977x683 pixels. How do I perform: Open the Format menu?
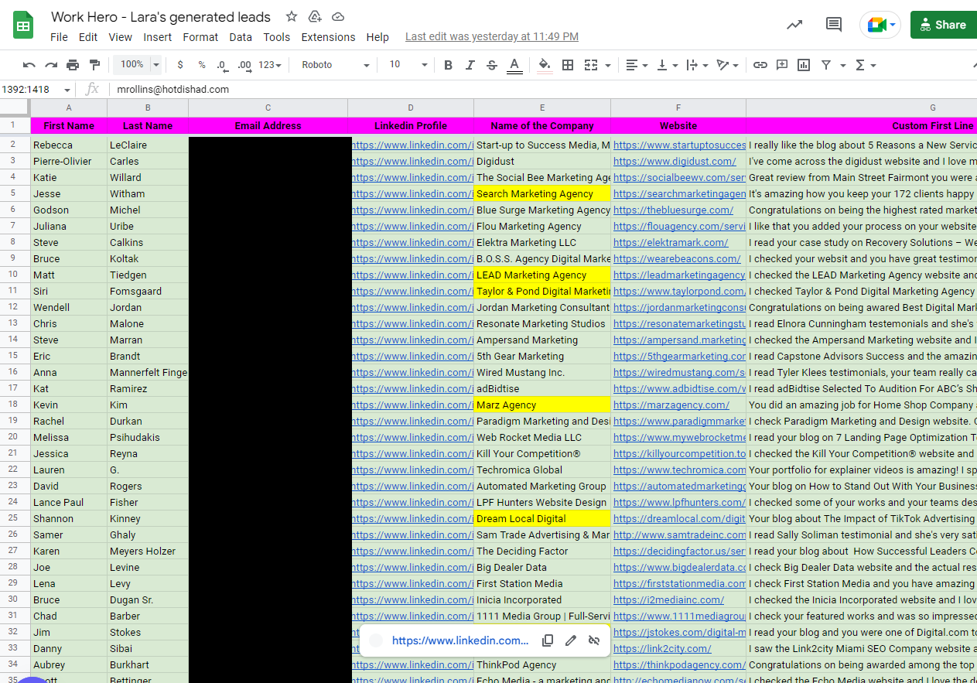pyautogui.click(x=200, y=37)
